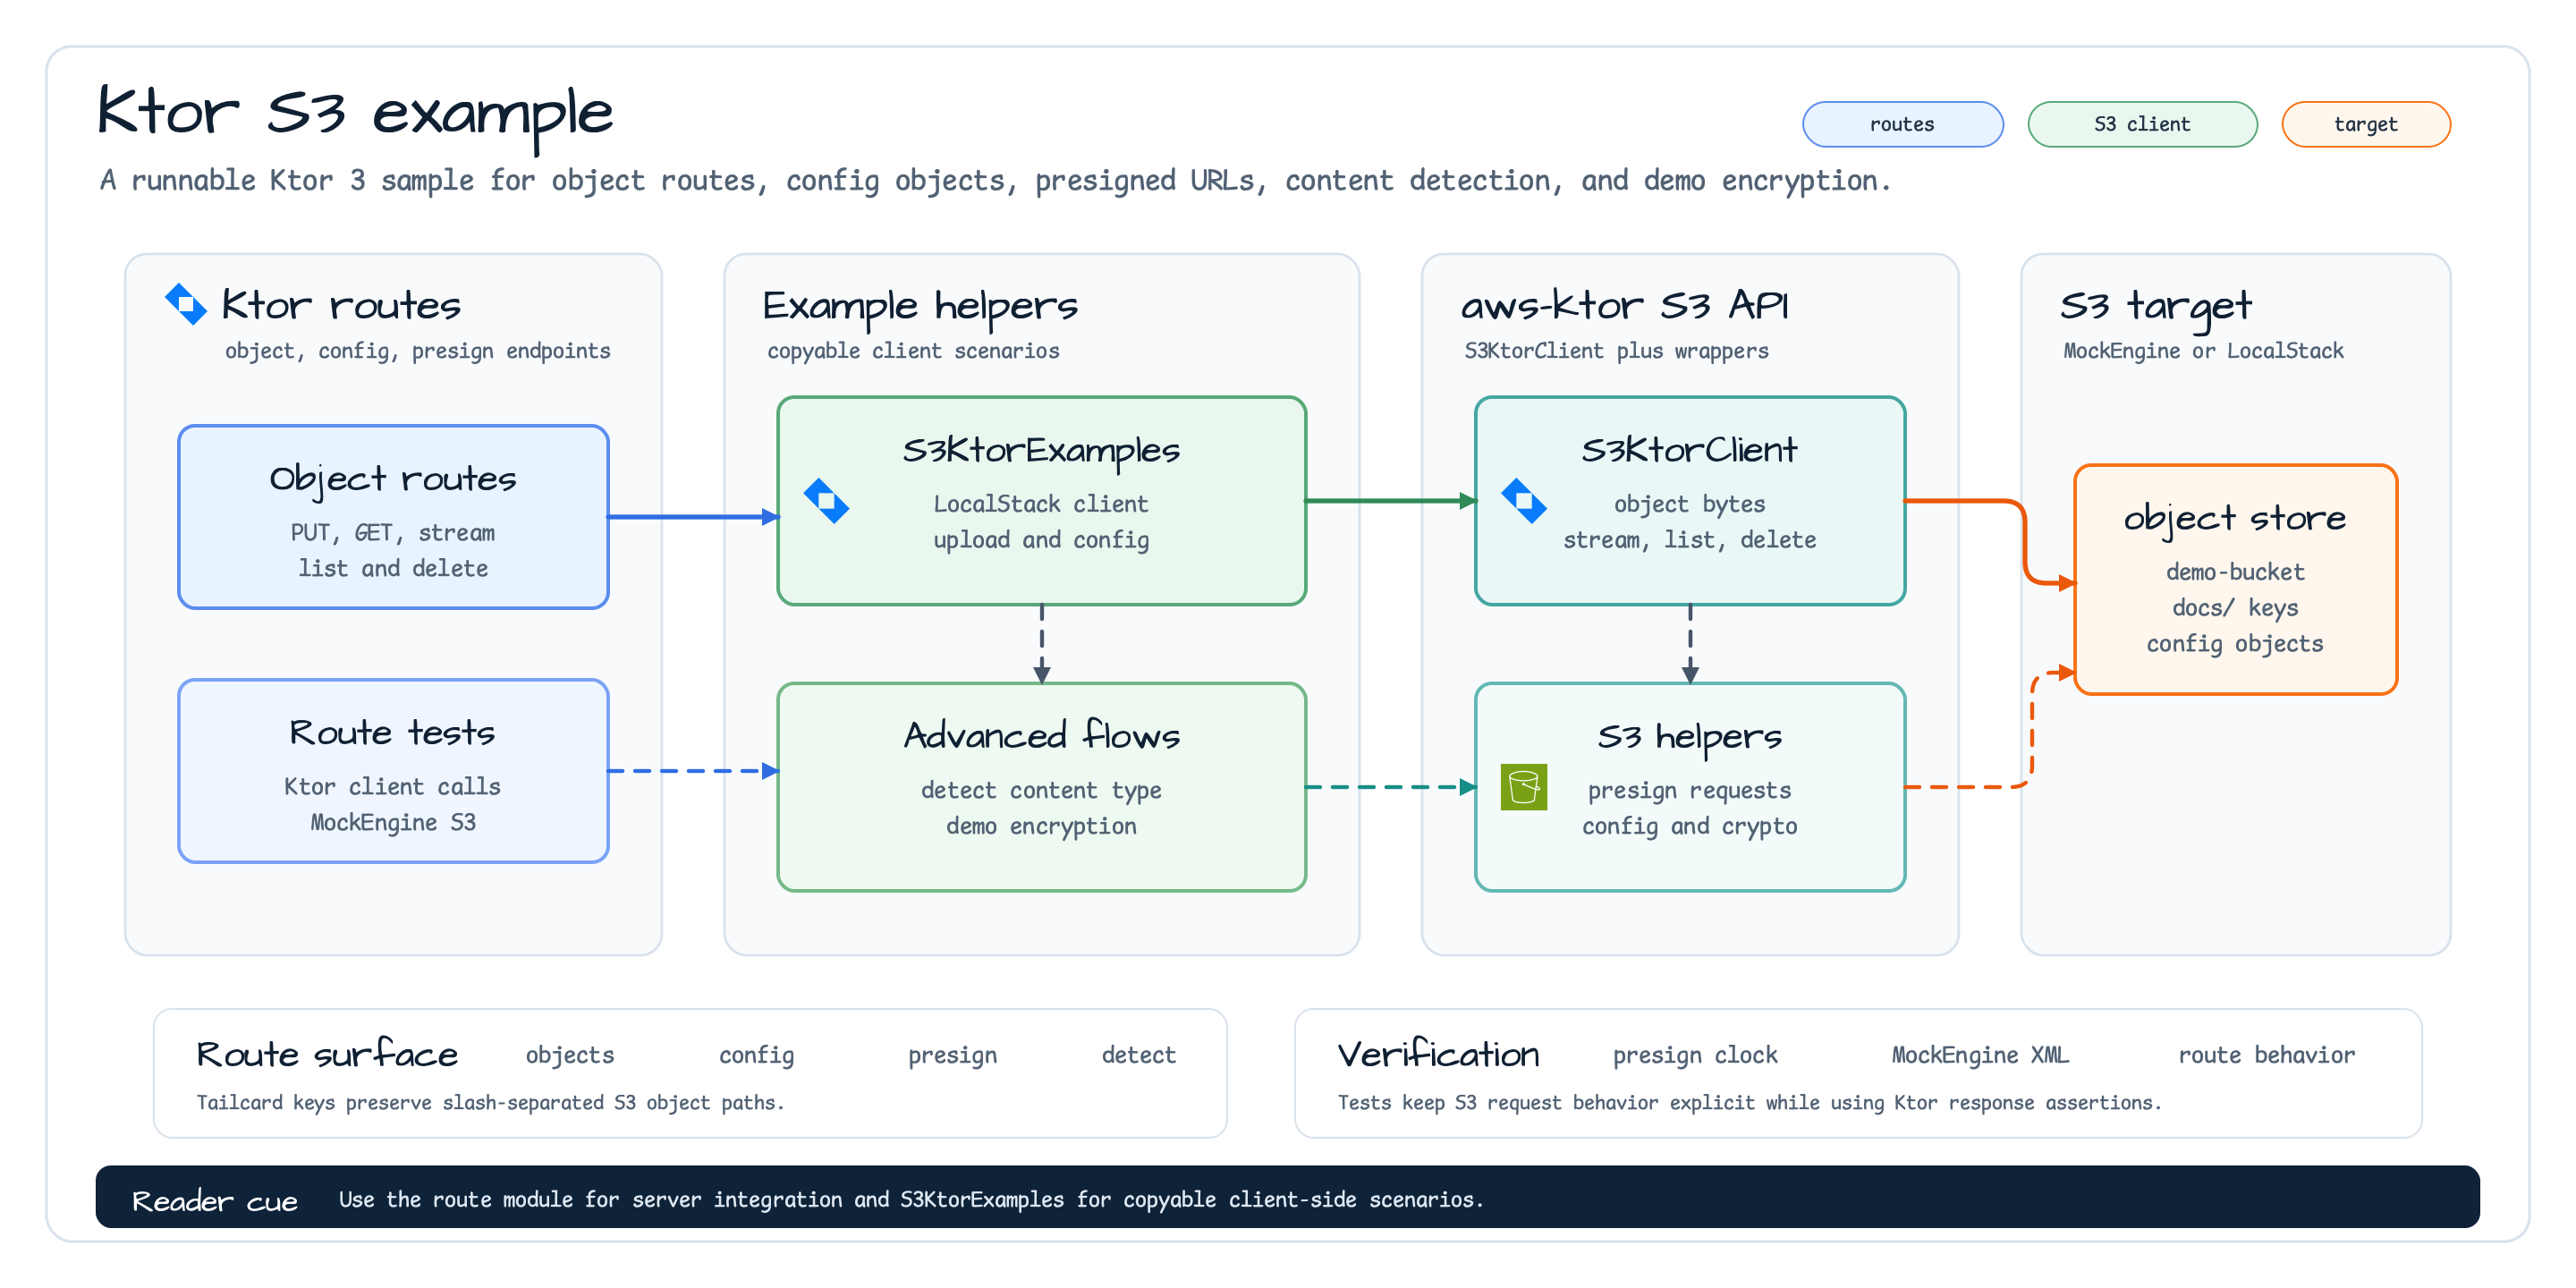Click the 'A runnable Ktor 3 sample' subtitle

coord(995,180)
